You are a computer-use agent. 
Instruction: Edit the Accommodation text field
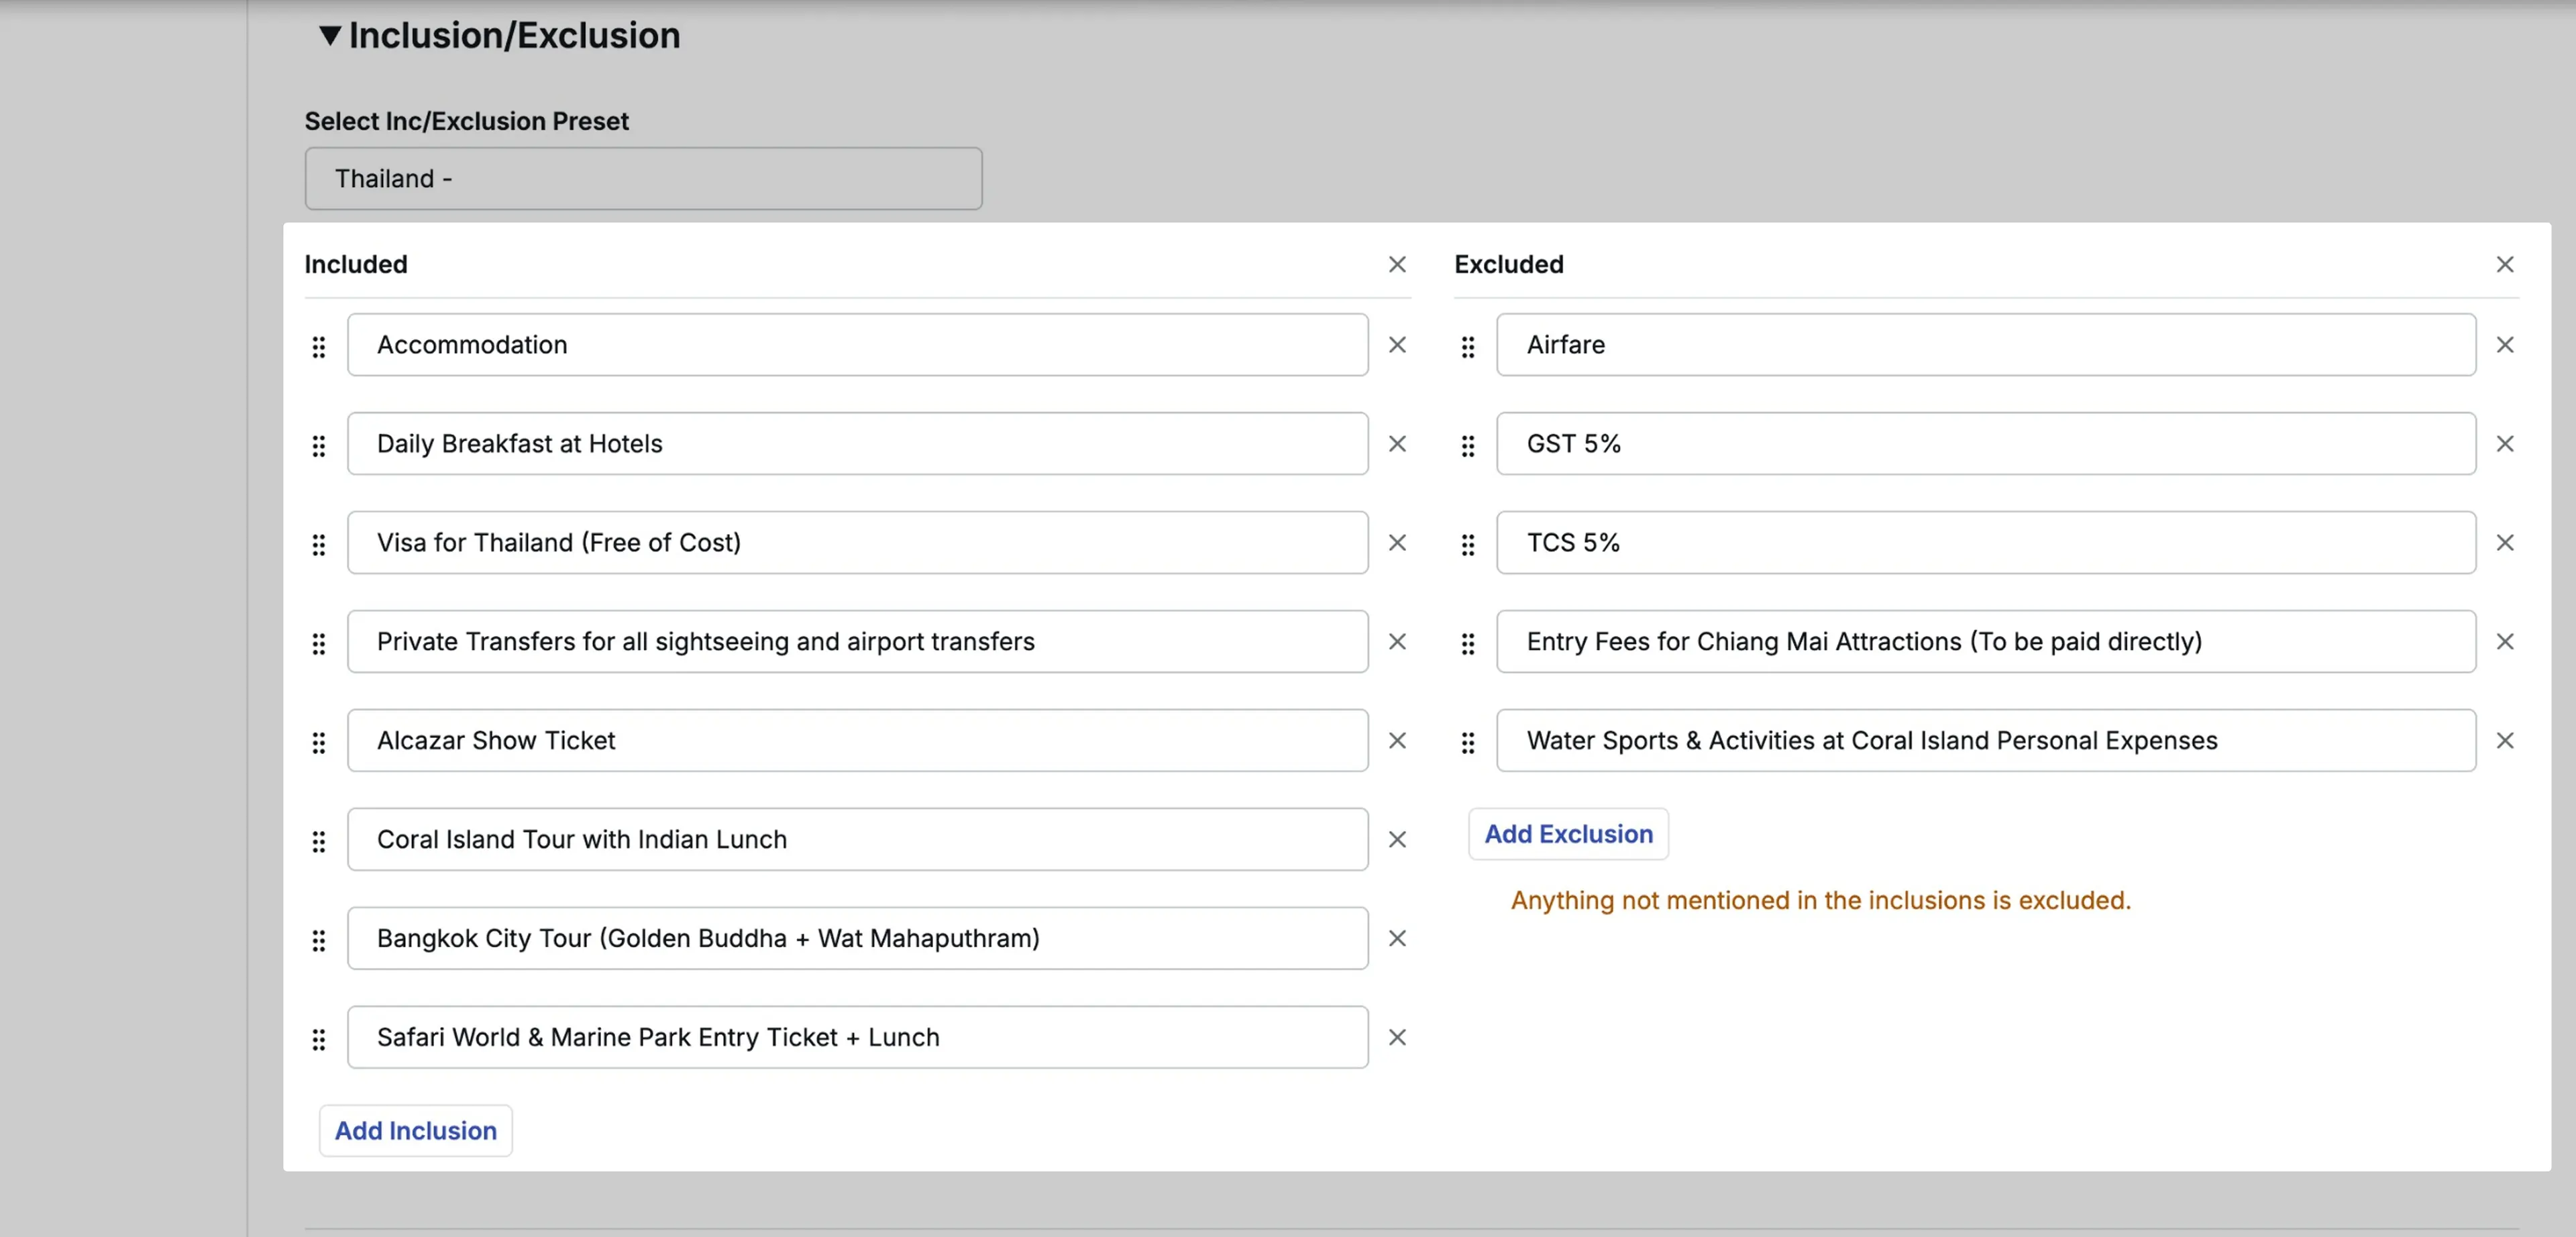857,345
